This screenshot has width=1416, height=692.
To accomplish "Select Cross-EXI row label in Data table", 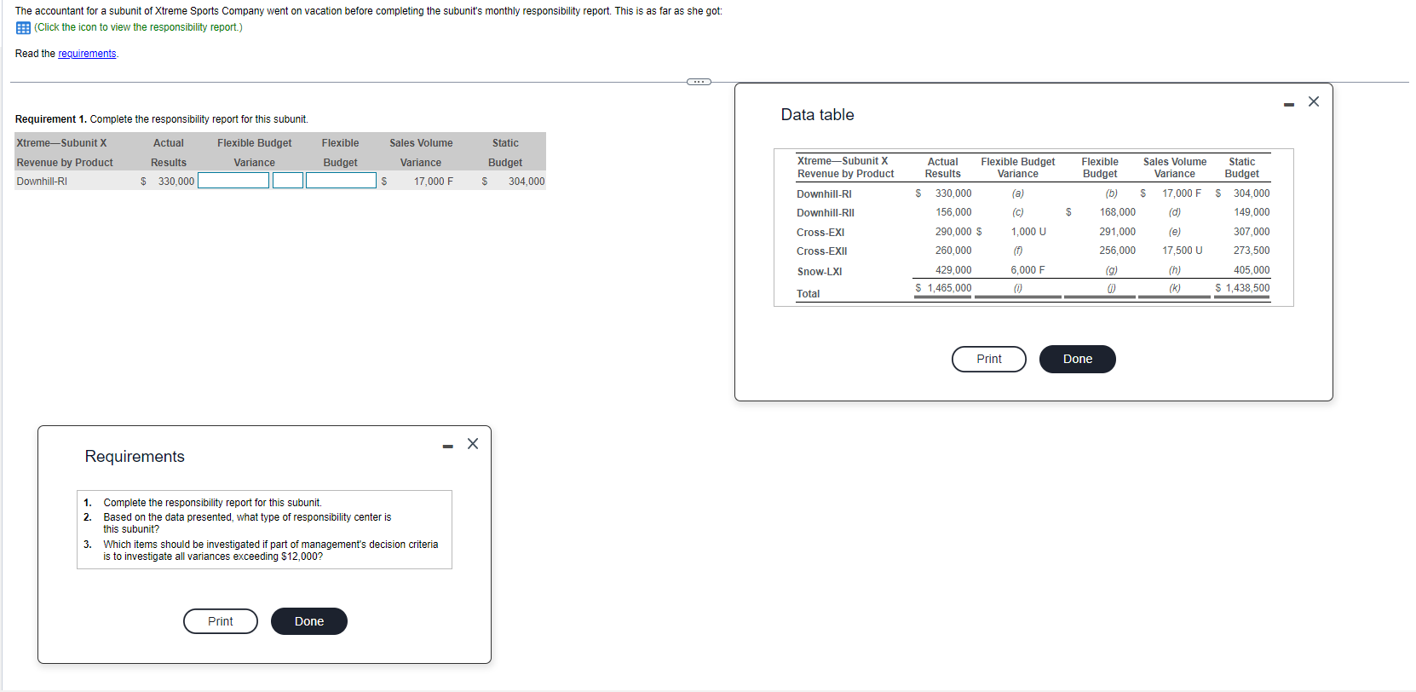I will point(820,233).
